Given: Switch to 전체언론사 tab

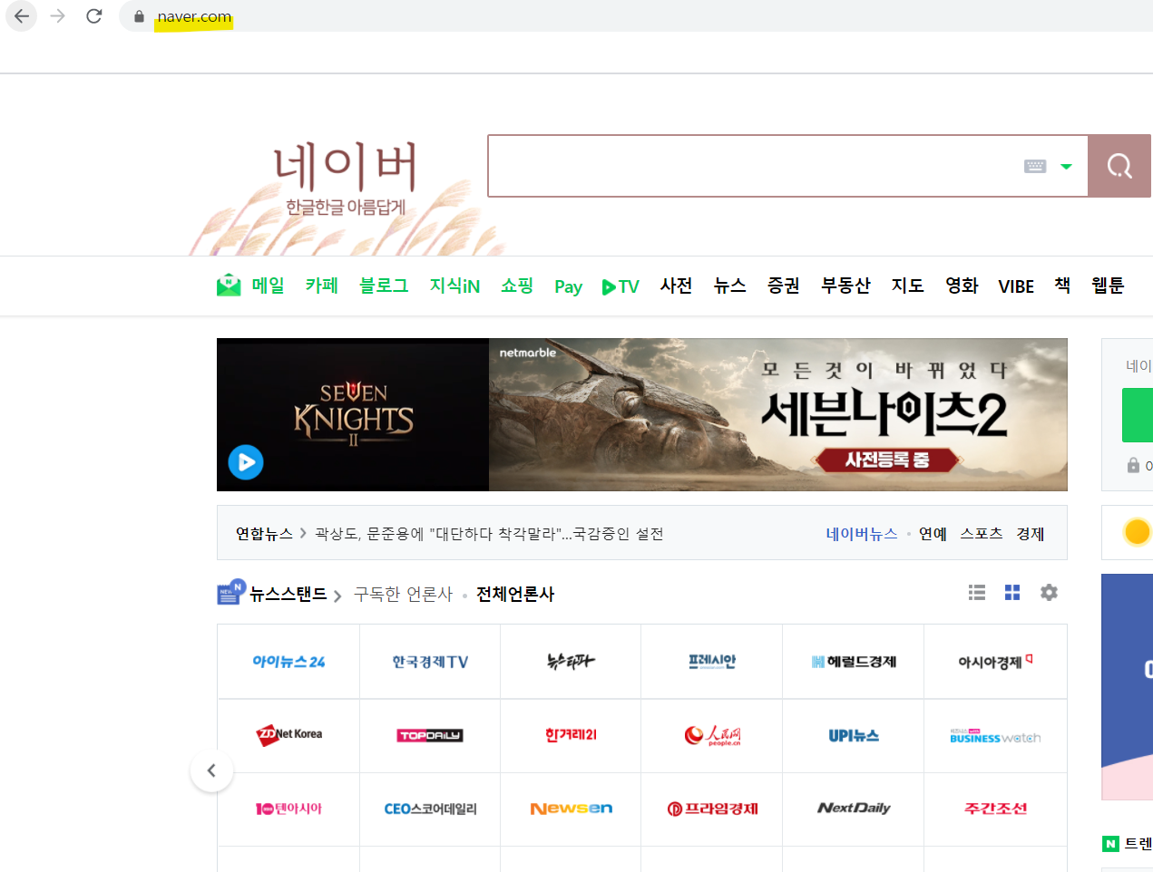Looking at the screenshot, I should coord(515,595).
